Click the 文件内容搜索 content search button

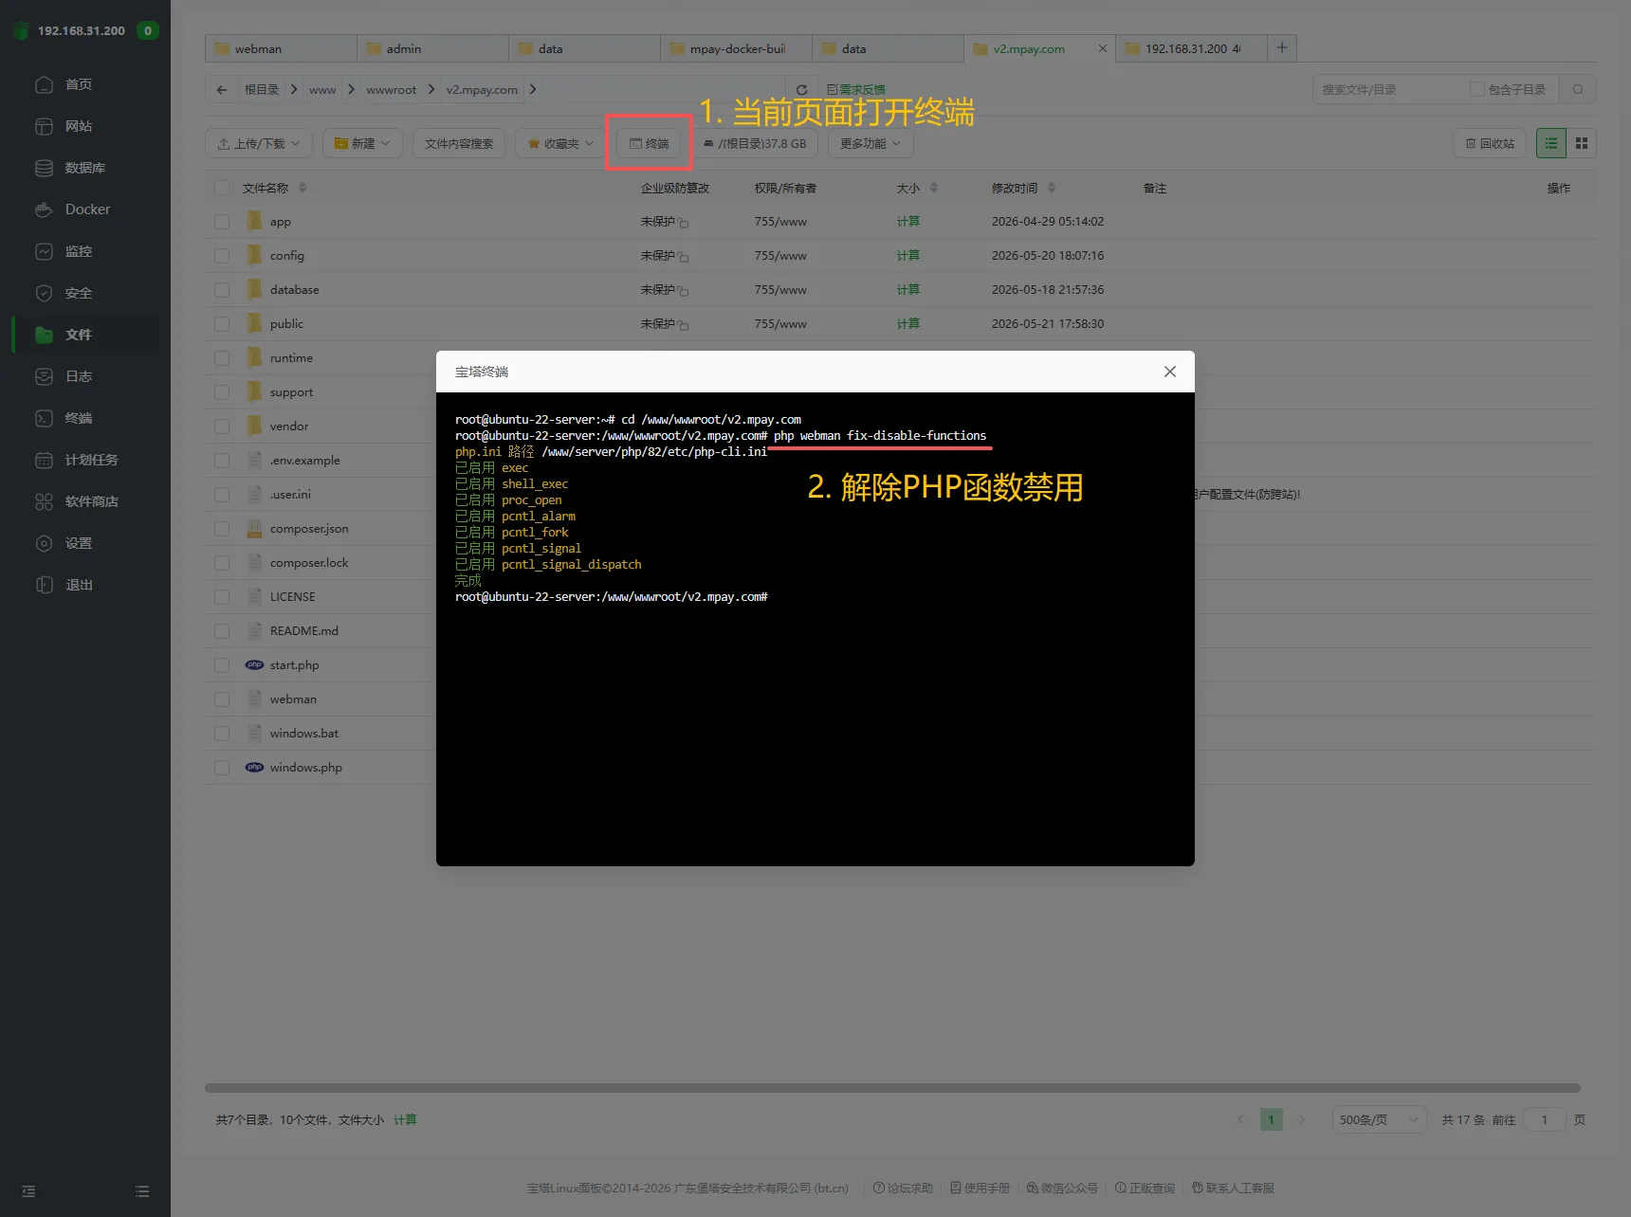pyautogui.click(x=459, y=143)
